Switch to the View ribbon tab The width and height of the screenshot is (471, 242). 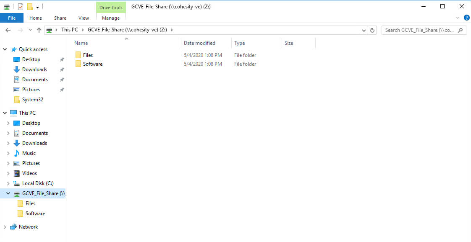(84, 18)
